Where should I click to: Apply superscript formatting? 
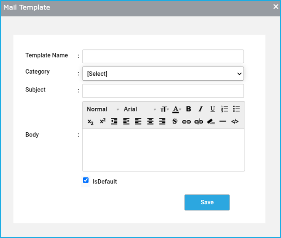[x=102, y=121]
